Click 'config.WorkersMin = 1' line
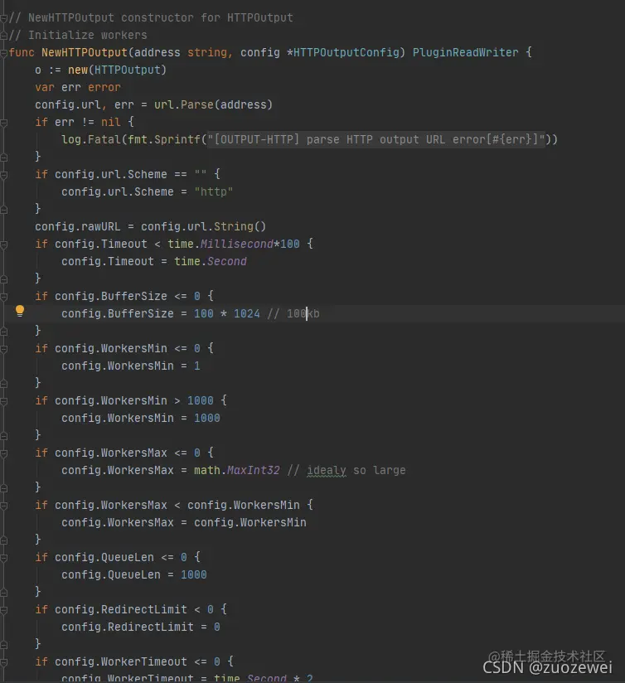 point(131,366)
